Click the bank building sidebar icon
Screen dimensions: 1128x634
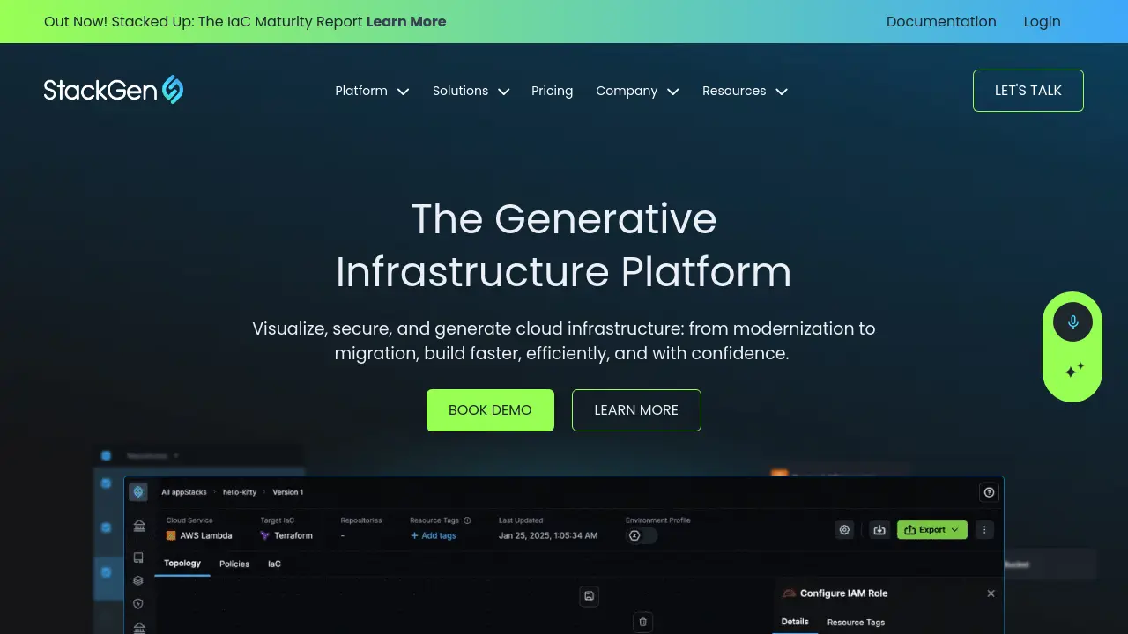138,526
